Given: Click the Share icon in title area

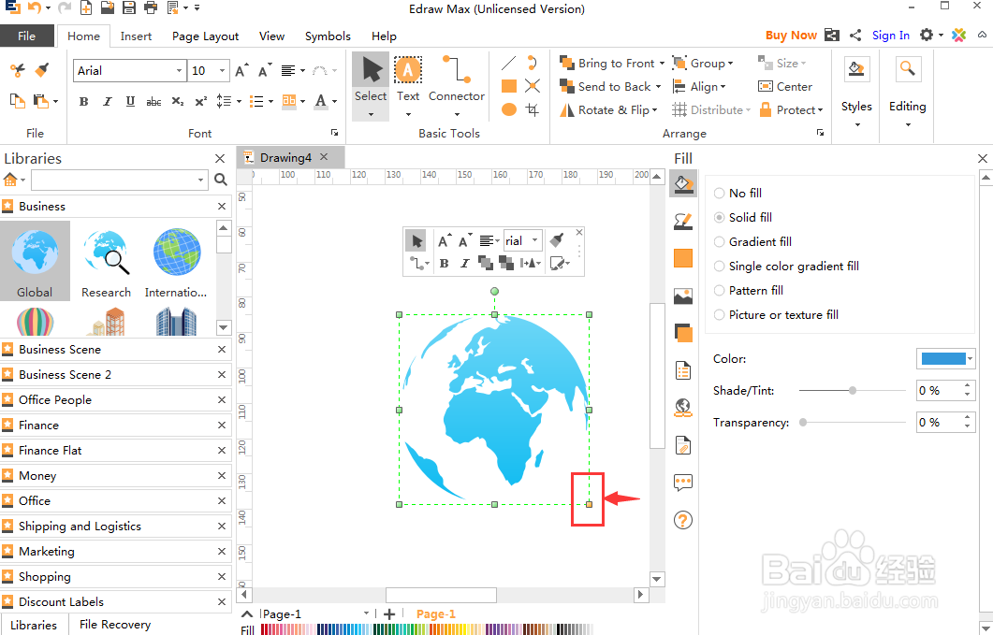Looking at the screenshot, I should coord(854,36).
